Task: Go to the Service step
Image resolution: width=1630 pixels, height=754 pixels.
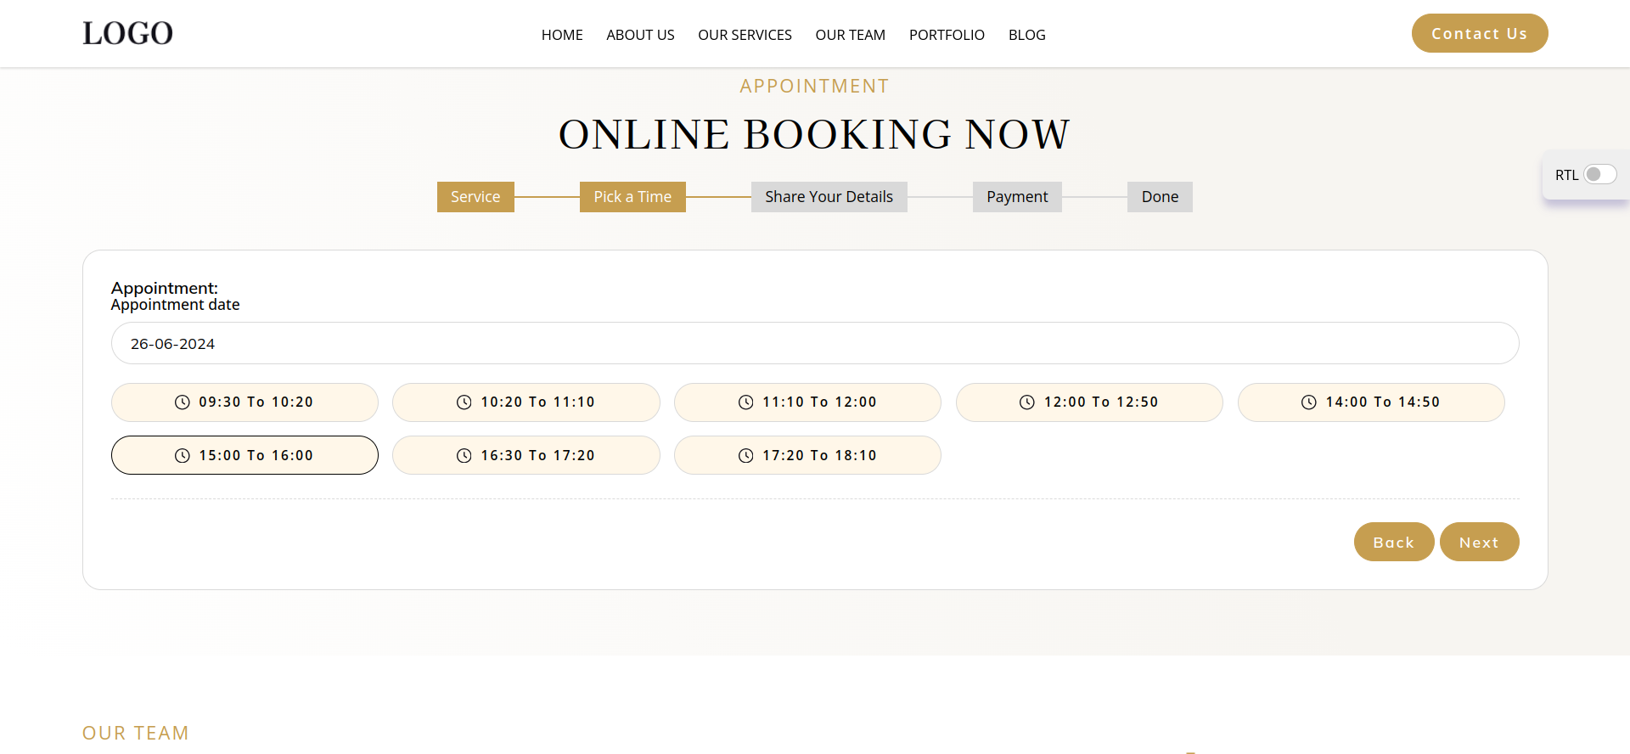Action: 475,197
